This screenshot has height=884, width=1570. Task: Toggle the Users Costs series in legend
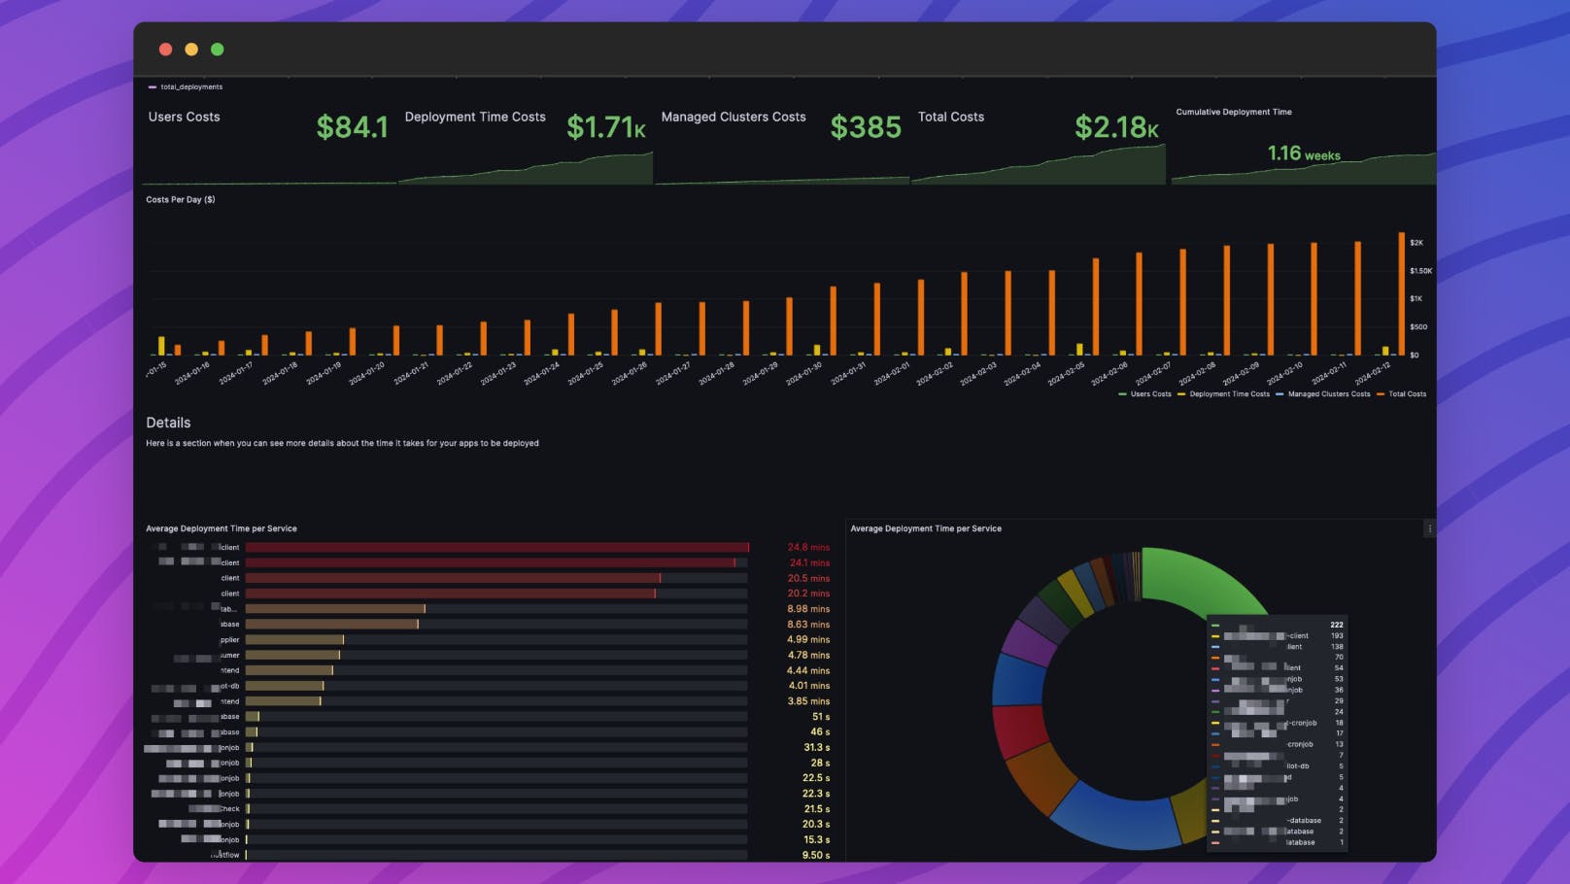point(1145,393)
